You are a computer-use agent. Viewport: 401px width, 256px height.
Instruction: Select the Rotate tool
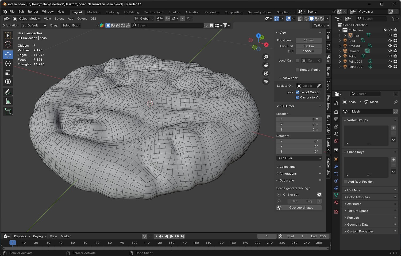[8, 63]
